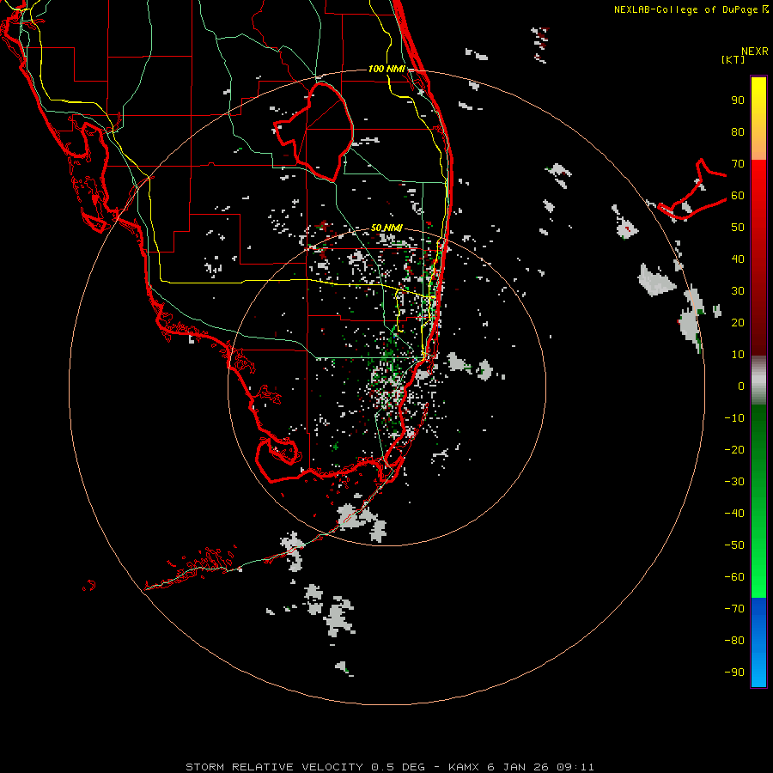Image resolution: width=773 pixels, height=773 pixels.
Task: Click the 100 NMI range ring label
Action: 386,69
